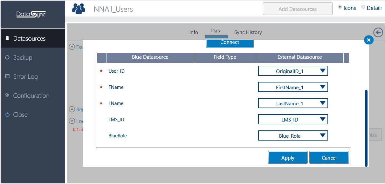The width and height of the screenshot is (385, 184).
Task: Click the BlueRole field label
Action: coord(118,135)
